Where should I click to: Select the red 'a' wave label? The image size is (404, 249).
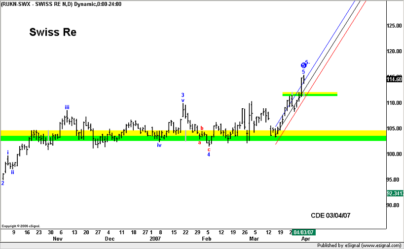coord(199,143)
